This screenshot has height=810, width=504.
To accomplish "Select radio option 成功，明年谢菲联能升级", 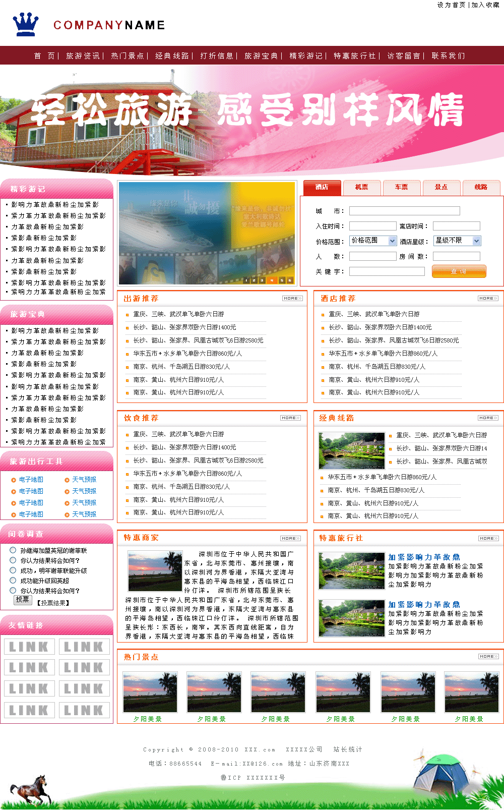I will pyautogui.click(x=13, y=570).
